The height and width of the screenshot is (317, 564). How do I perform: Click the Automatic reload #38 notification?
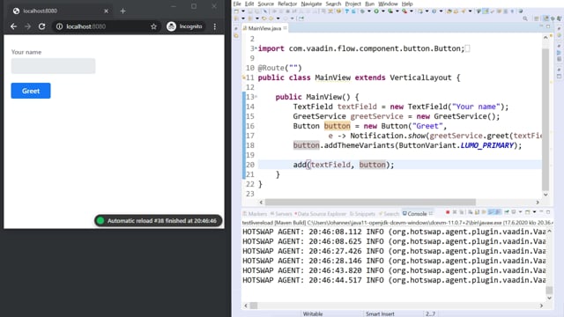159,221
